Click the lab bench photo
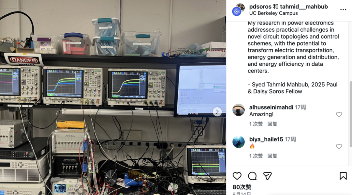Image resolution: width=352 pixels, height=195 pixels. click(x=113, y=97)
